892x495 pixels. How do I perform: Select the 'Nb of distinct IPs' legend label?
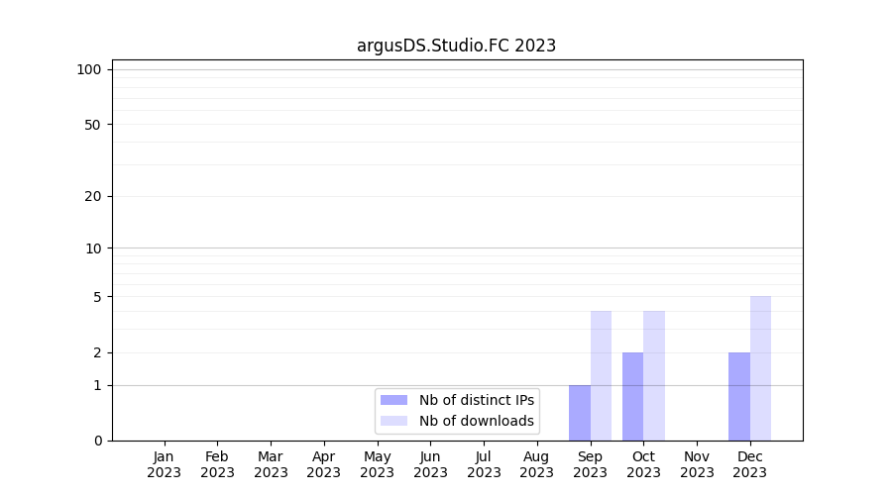(x=476, y=400)
